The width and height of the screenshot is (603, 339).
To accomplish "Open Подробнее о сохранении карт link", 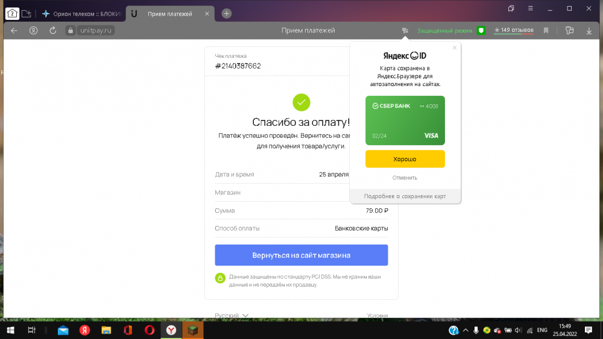I will pyautogui.click(x=405, y=196).
